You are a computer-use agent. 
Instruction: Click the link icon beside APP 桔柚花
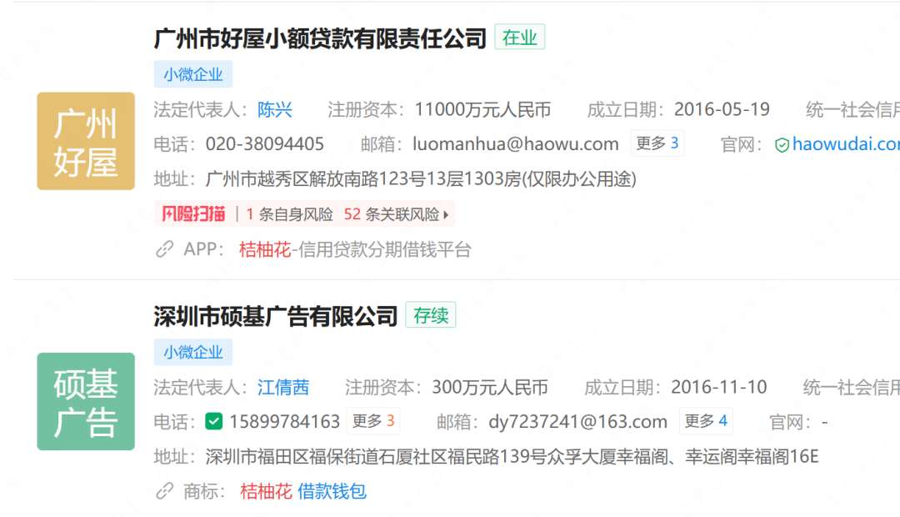pyautogui.click(x=165, y=249)
